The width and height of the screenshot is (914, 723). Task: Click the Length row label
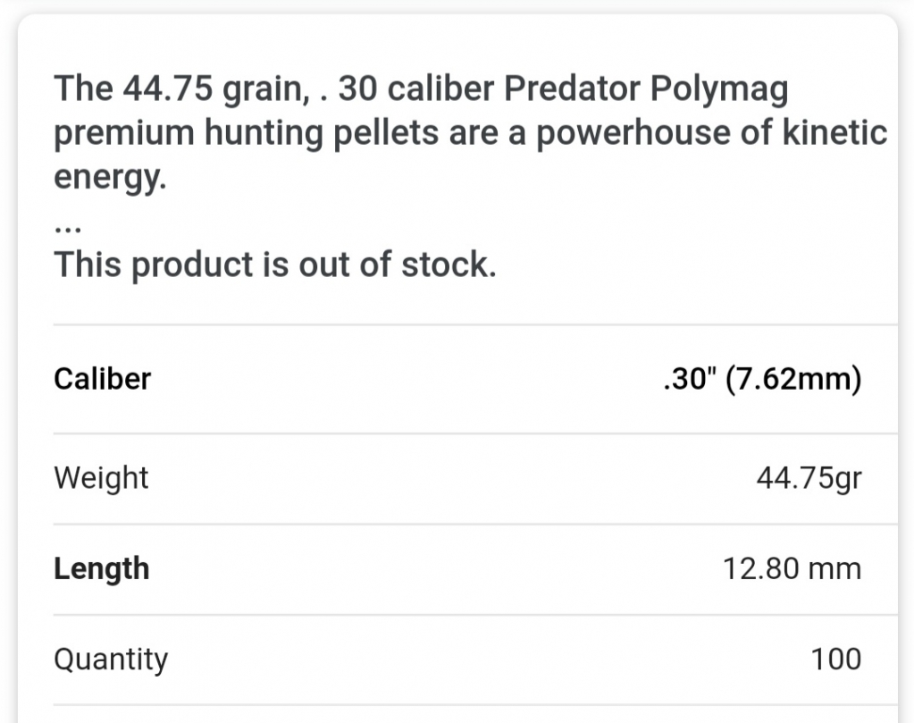pyautogui.click(x=102, y=568)
